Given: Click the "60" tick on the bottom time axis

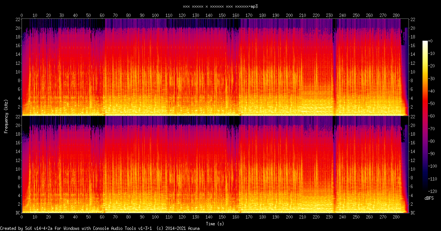Looking at the screenshot, I should pos(102,217).
